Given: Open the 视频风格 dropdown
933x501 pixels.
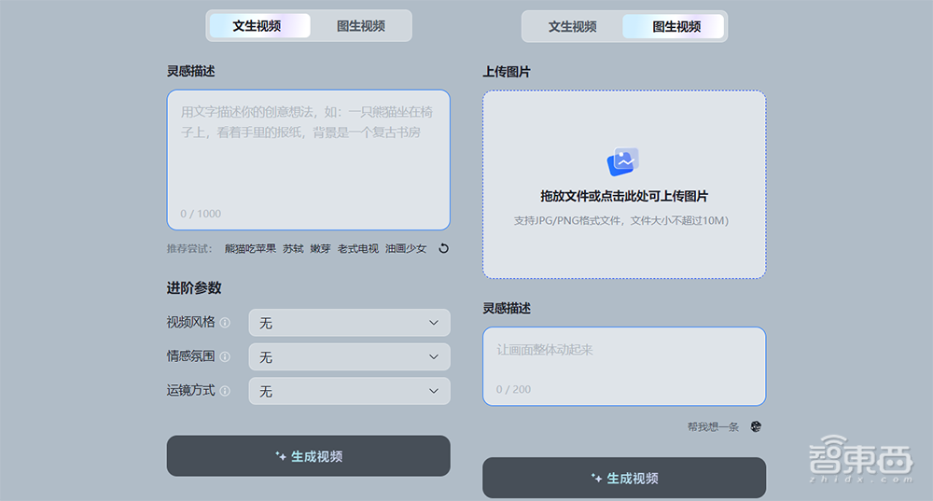Looking at the screenshot, I should pyautogui.click(x=349, y=323).
